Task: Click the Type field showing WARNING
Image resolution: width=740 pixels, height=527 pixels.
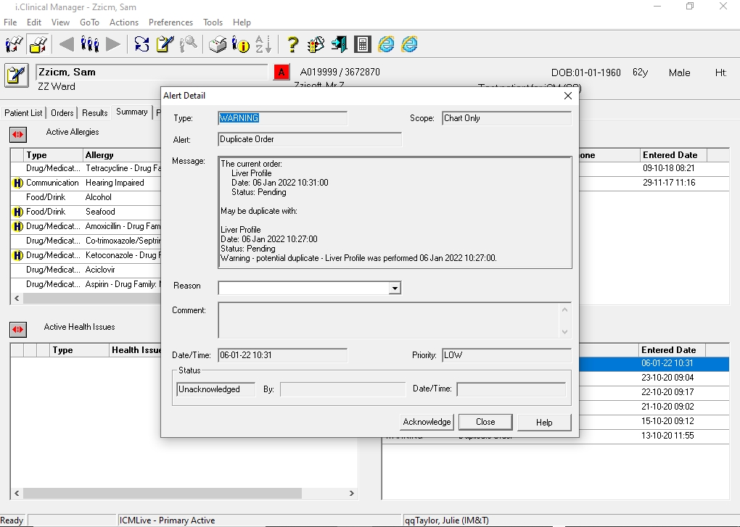Action: (282, 118)
